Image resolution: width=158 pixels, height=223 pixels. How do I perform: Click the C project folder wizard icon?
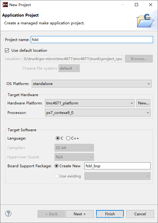[x=145, y=21]
